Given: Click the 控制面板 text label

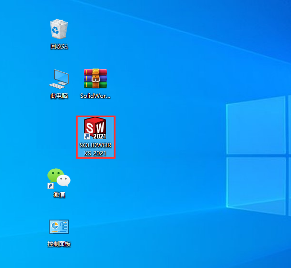Looking at the screenshot, I should (59, 244).
